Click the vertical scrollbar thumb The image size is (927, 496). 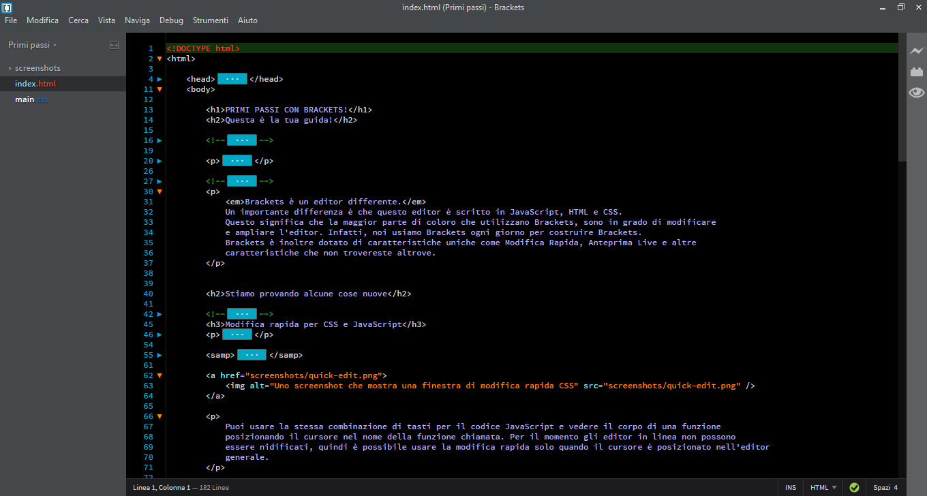(902, 97)
